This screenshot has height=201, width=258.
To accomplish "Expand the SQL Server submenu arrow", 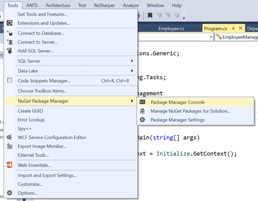I will pyautogui.click(x=132, y=61).
